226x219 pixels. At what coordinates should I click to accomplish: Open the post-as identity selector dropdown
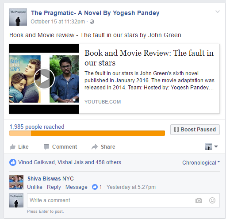pos(211,146)
